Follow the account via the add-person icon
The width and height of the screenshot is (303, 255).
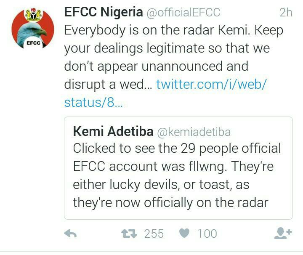click(x=283, y=234)
